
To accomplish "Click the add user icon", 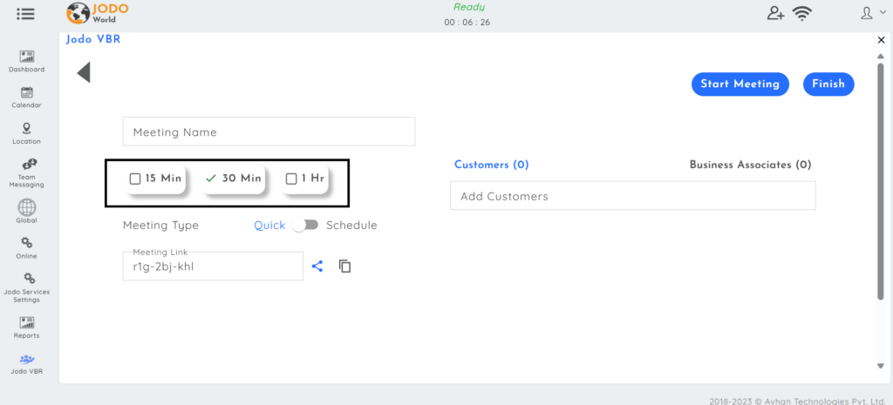I will point(775,13).
